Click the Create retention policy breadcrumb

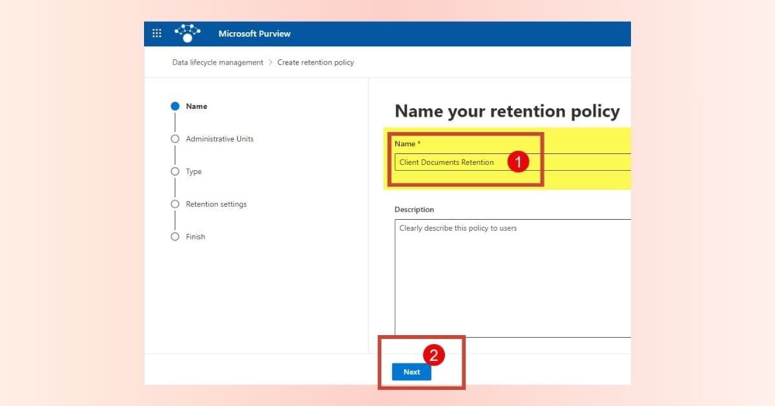coord(316,63)
